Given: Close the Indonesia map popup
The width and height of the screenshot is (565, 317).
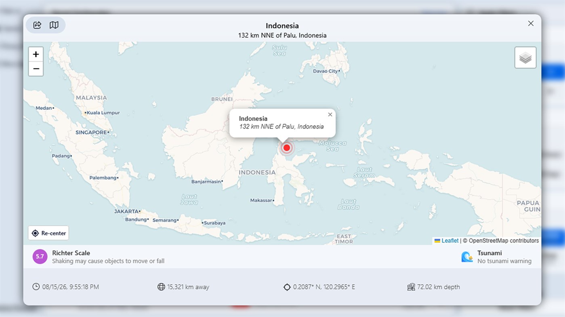Looking at the screenshot, I should (x=330, y=114).
